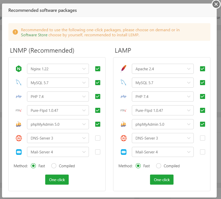The height and width of the screenshot is (199, 221).
Task: Click the Recommended software packages title
Action: coord(43,10)
